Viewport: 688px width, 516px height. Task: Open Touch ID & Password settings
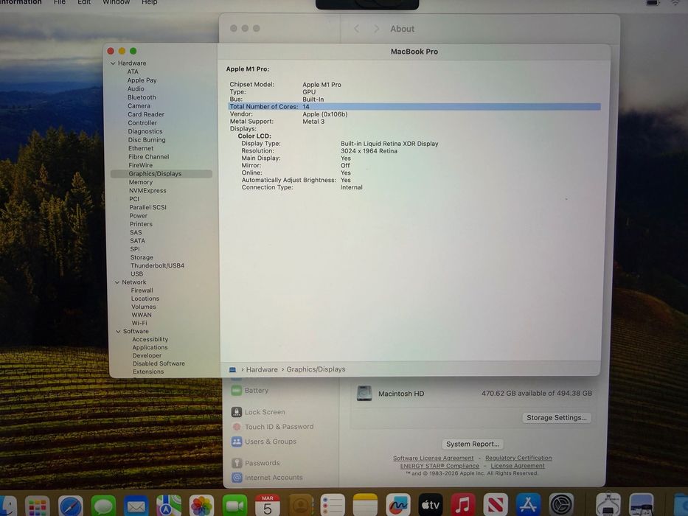point(279,427)
